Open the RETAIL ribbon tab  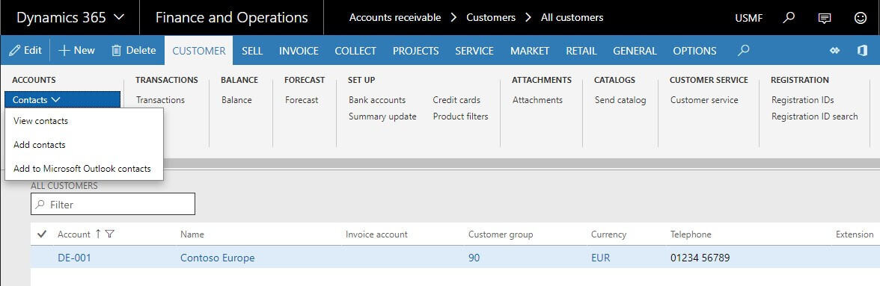point(581,51)
